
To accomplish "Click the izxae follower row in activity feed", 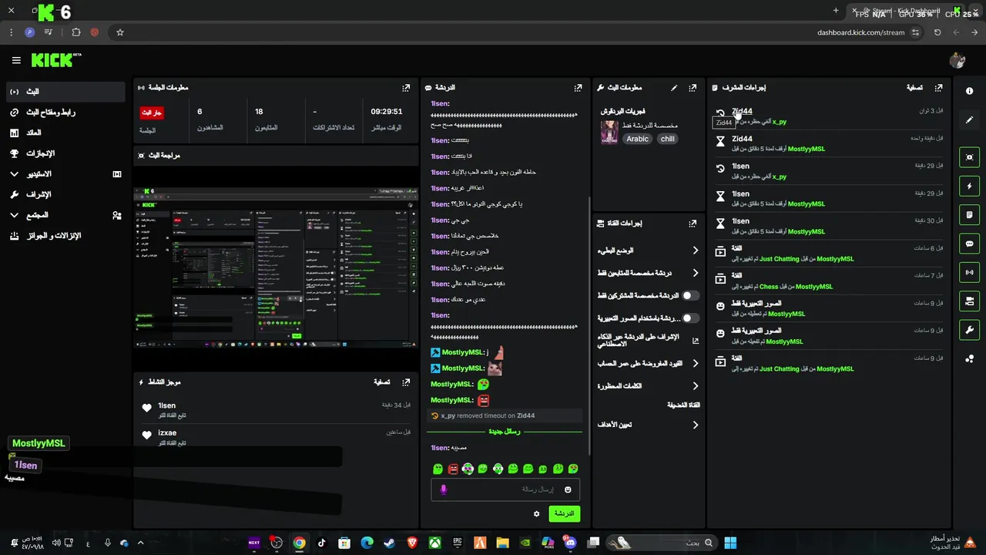I will 276,437.
